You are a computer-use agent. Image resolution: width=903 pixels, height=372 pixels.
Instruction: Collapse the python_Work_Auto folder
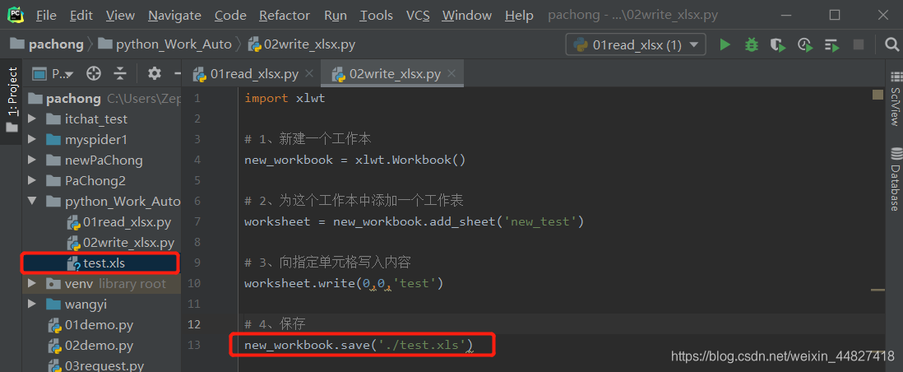[32, 202]
